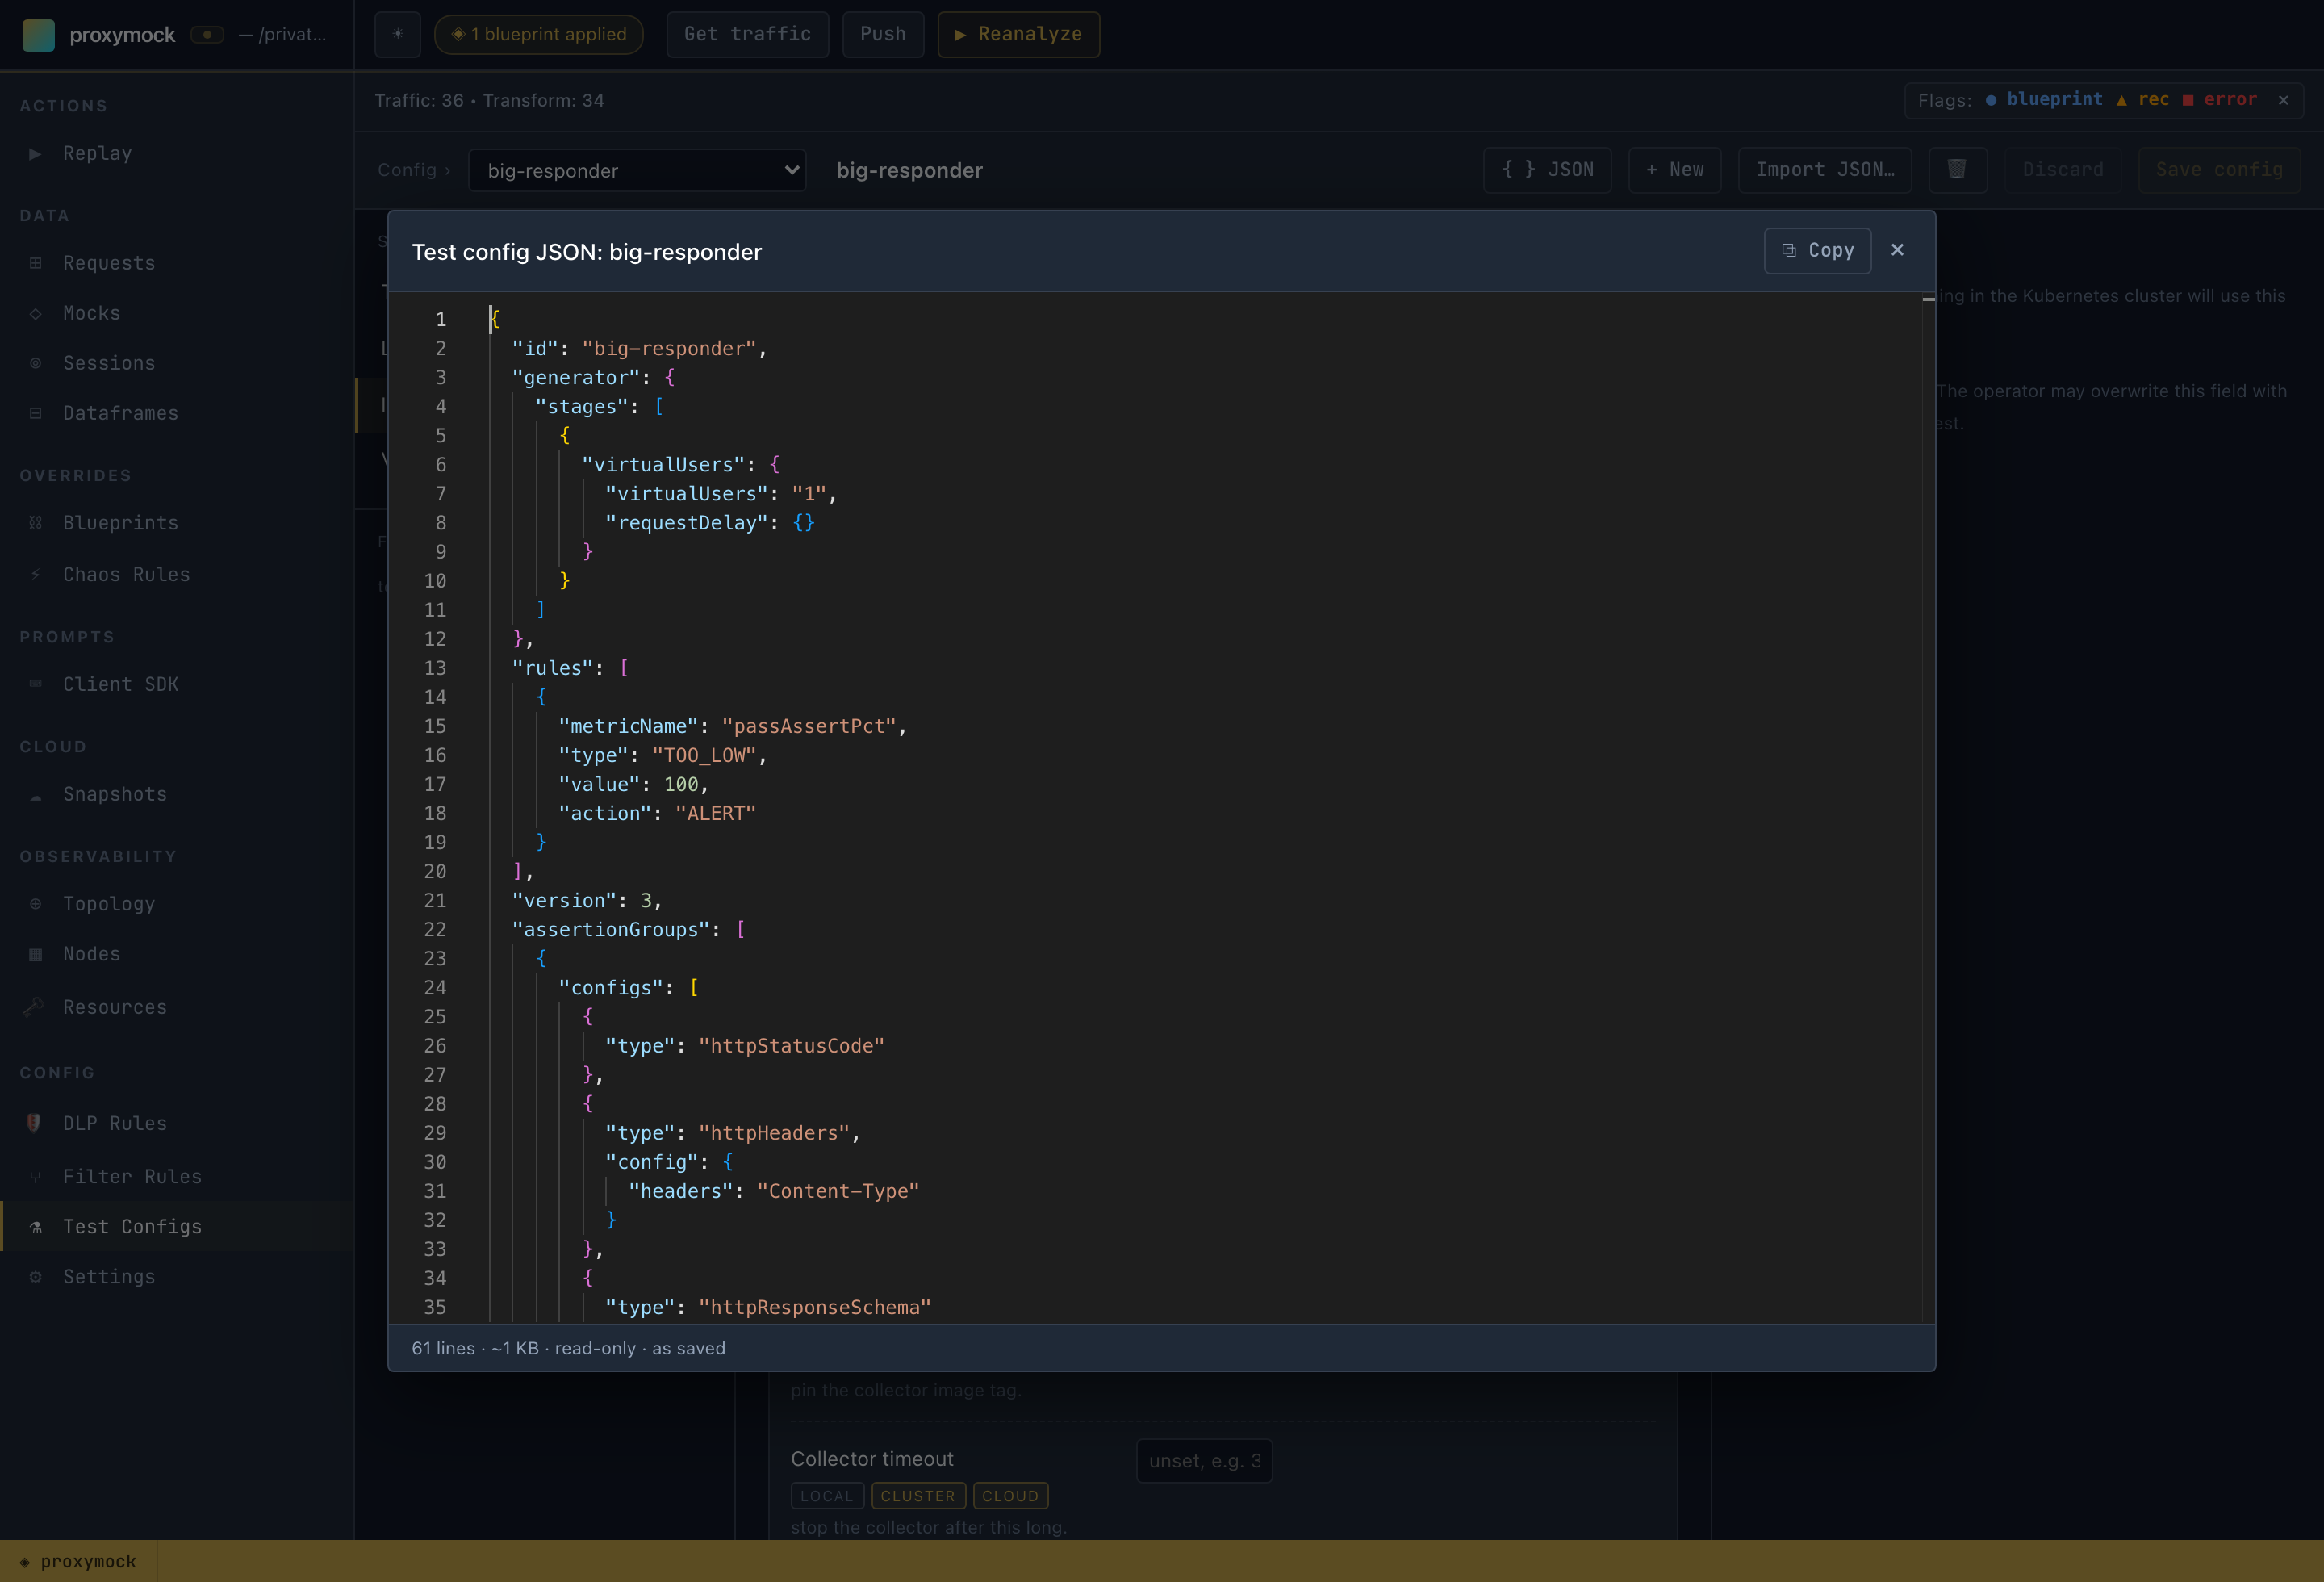2324x1582 pixels.
Task: Open Chaos Rules in the sidebar
Action: pos(177,575)
